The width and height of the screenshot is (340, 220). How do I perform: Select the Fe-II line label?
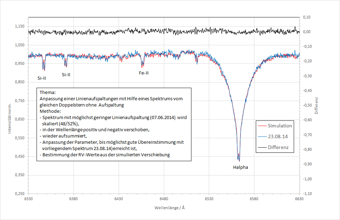click(x=144, y=73)
